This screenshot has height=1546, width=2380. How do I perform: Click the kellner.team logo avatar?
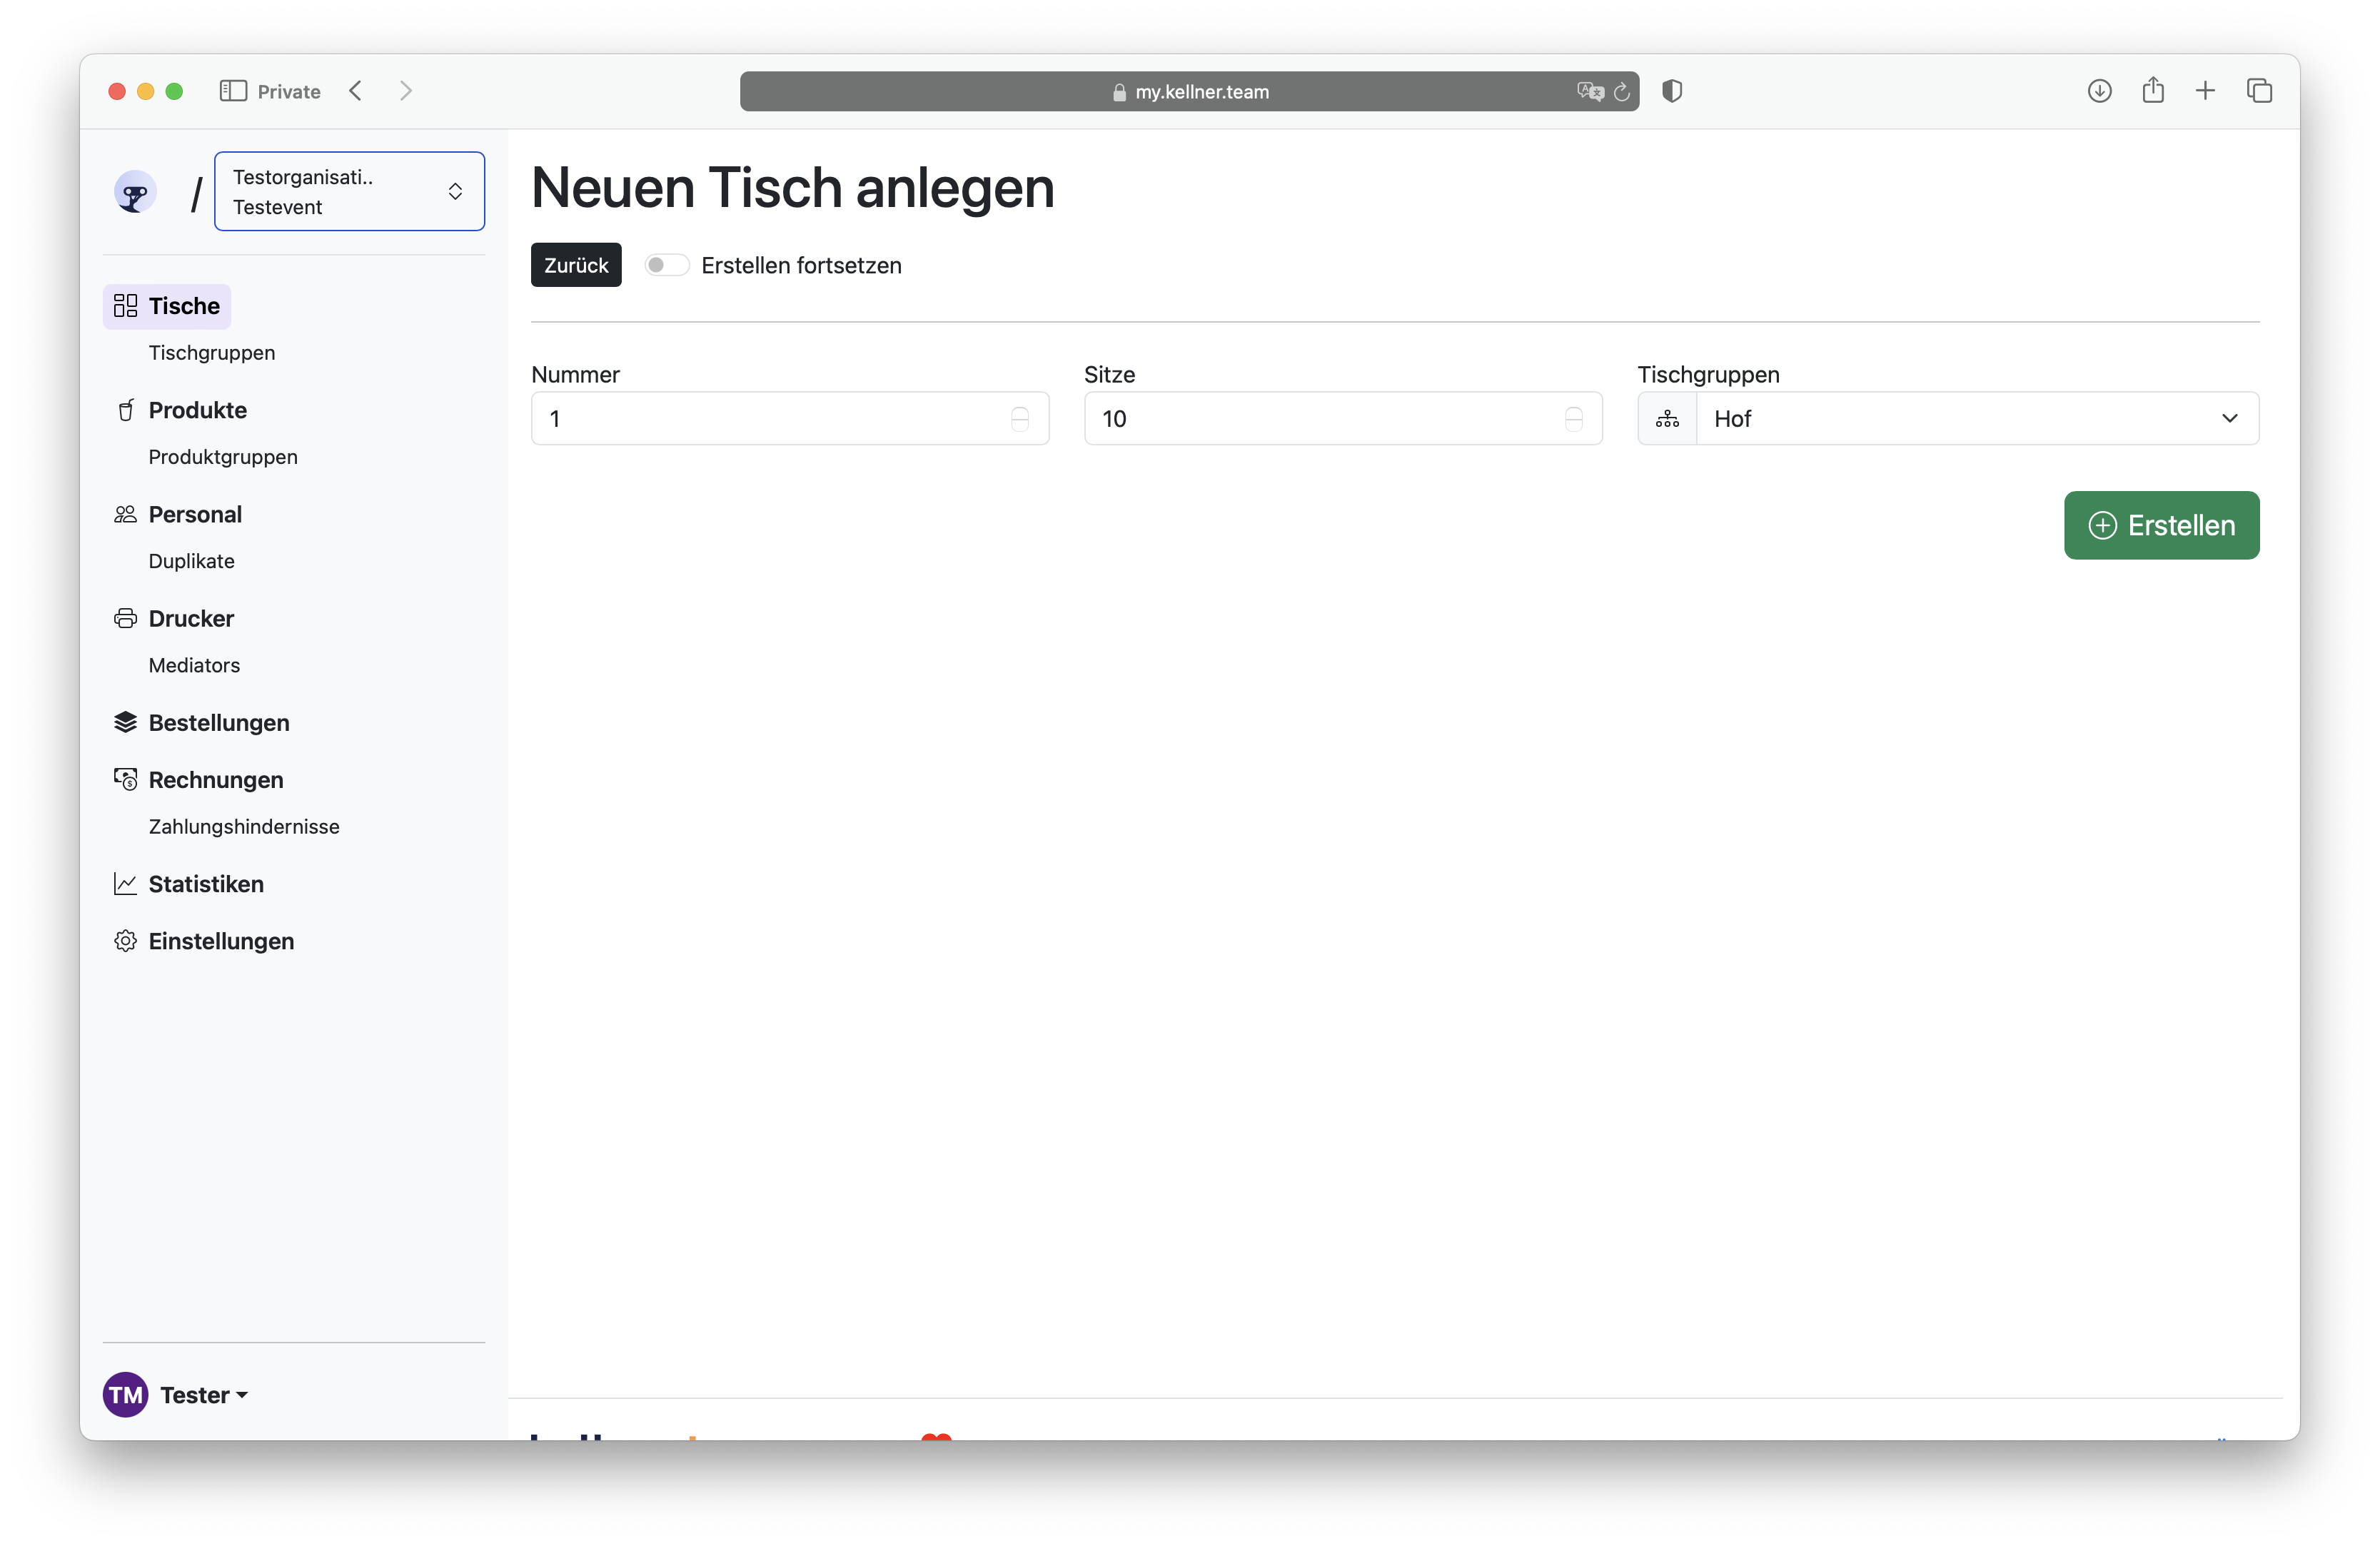tap(135, 191)
